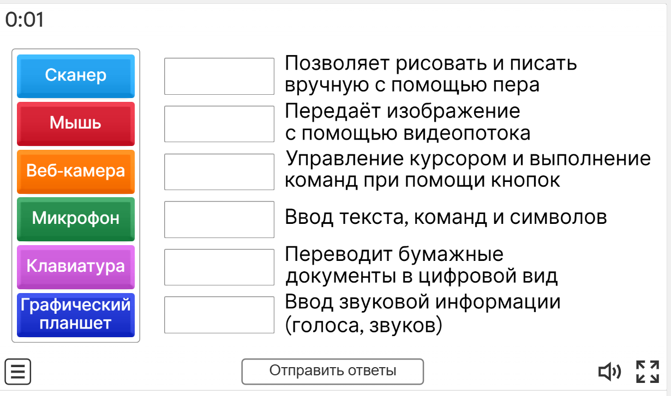Click the text Переводит бумажные документы

421,265
